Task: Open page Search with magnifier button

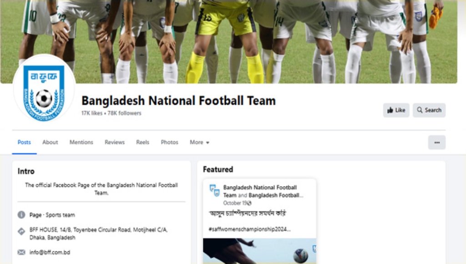Action: tap(429, 110)
